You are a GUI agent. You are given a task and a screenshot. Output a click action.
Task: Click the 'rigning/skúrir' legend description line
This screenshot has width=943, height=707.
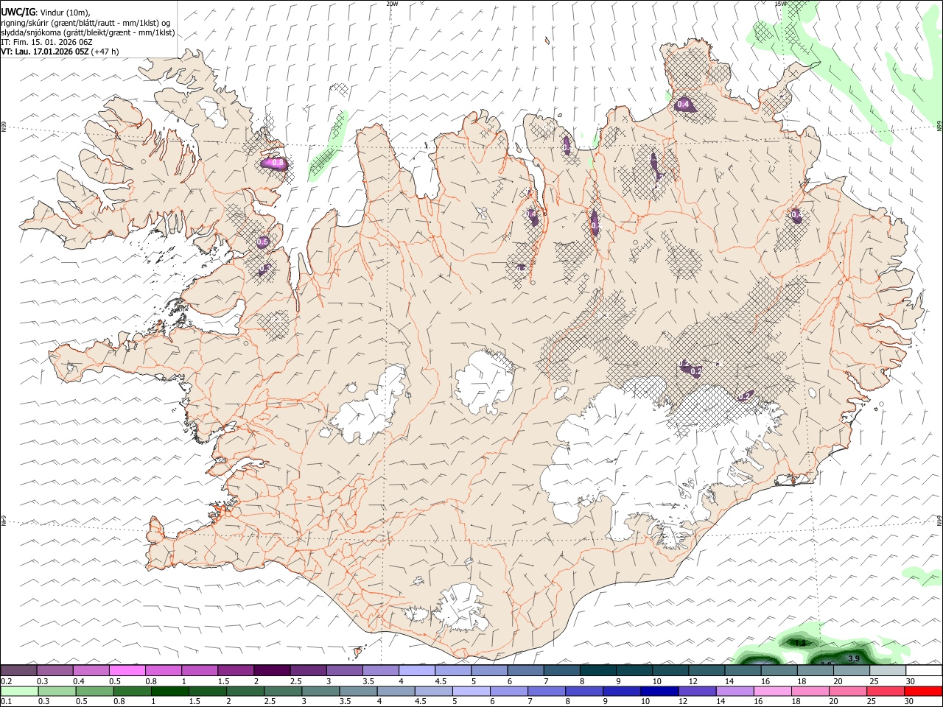coord(85,23)
